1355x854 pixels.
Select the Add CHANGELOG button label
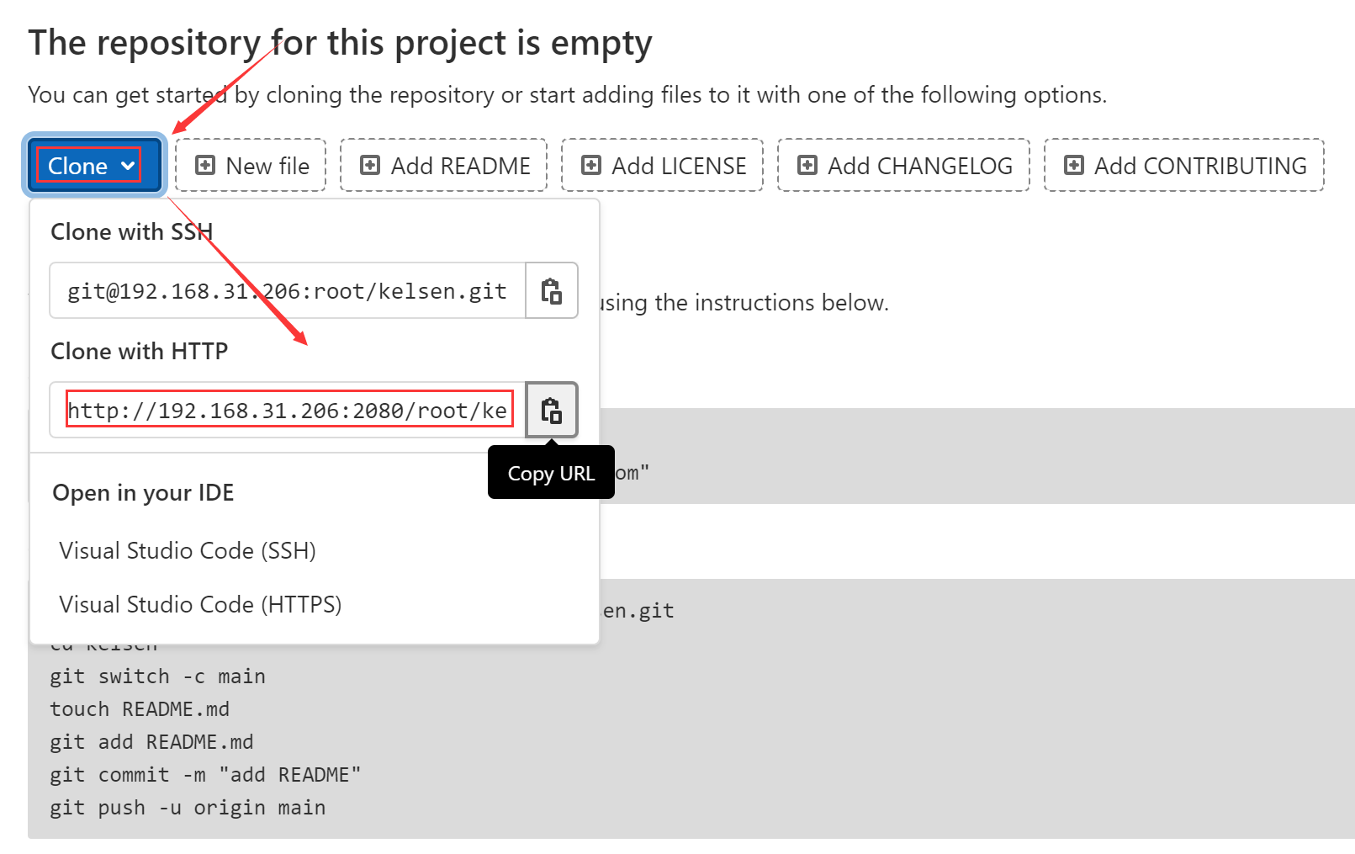(x=920, y=166)
